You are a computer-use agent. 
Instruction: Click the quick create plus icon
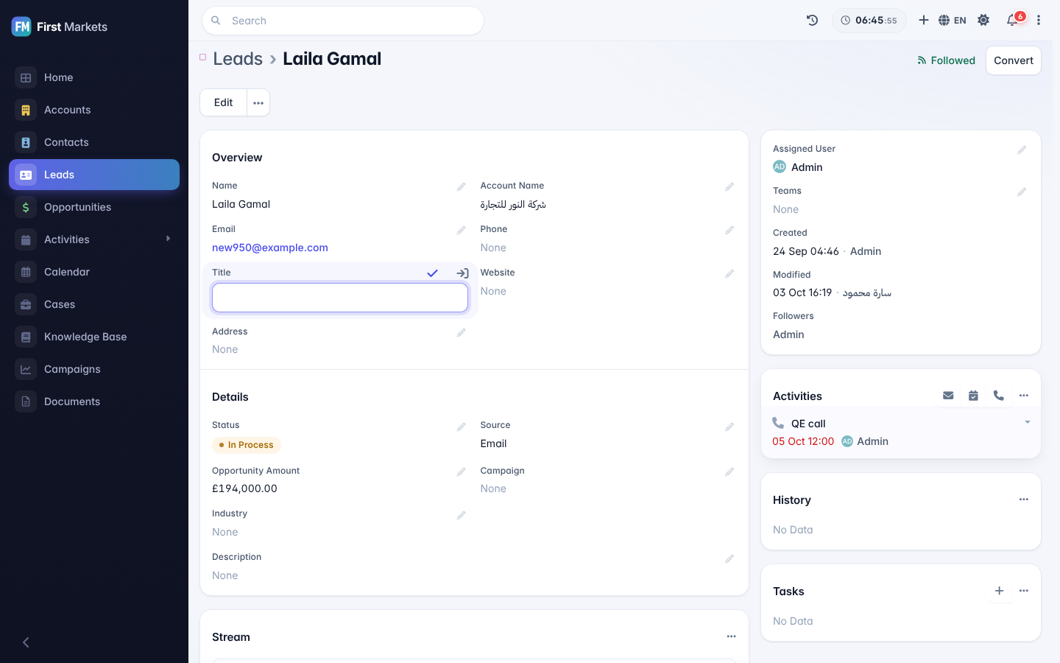point(923,21)
